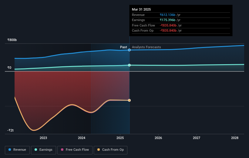
Task: Click the 2025 x-axis label
Action: (120, 138)
